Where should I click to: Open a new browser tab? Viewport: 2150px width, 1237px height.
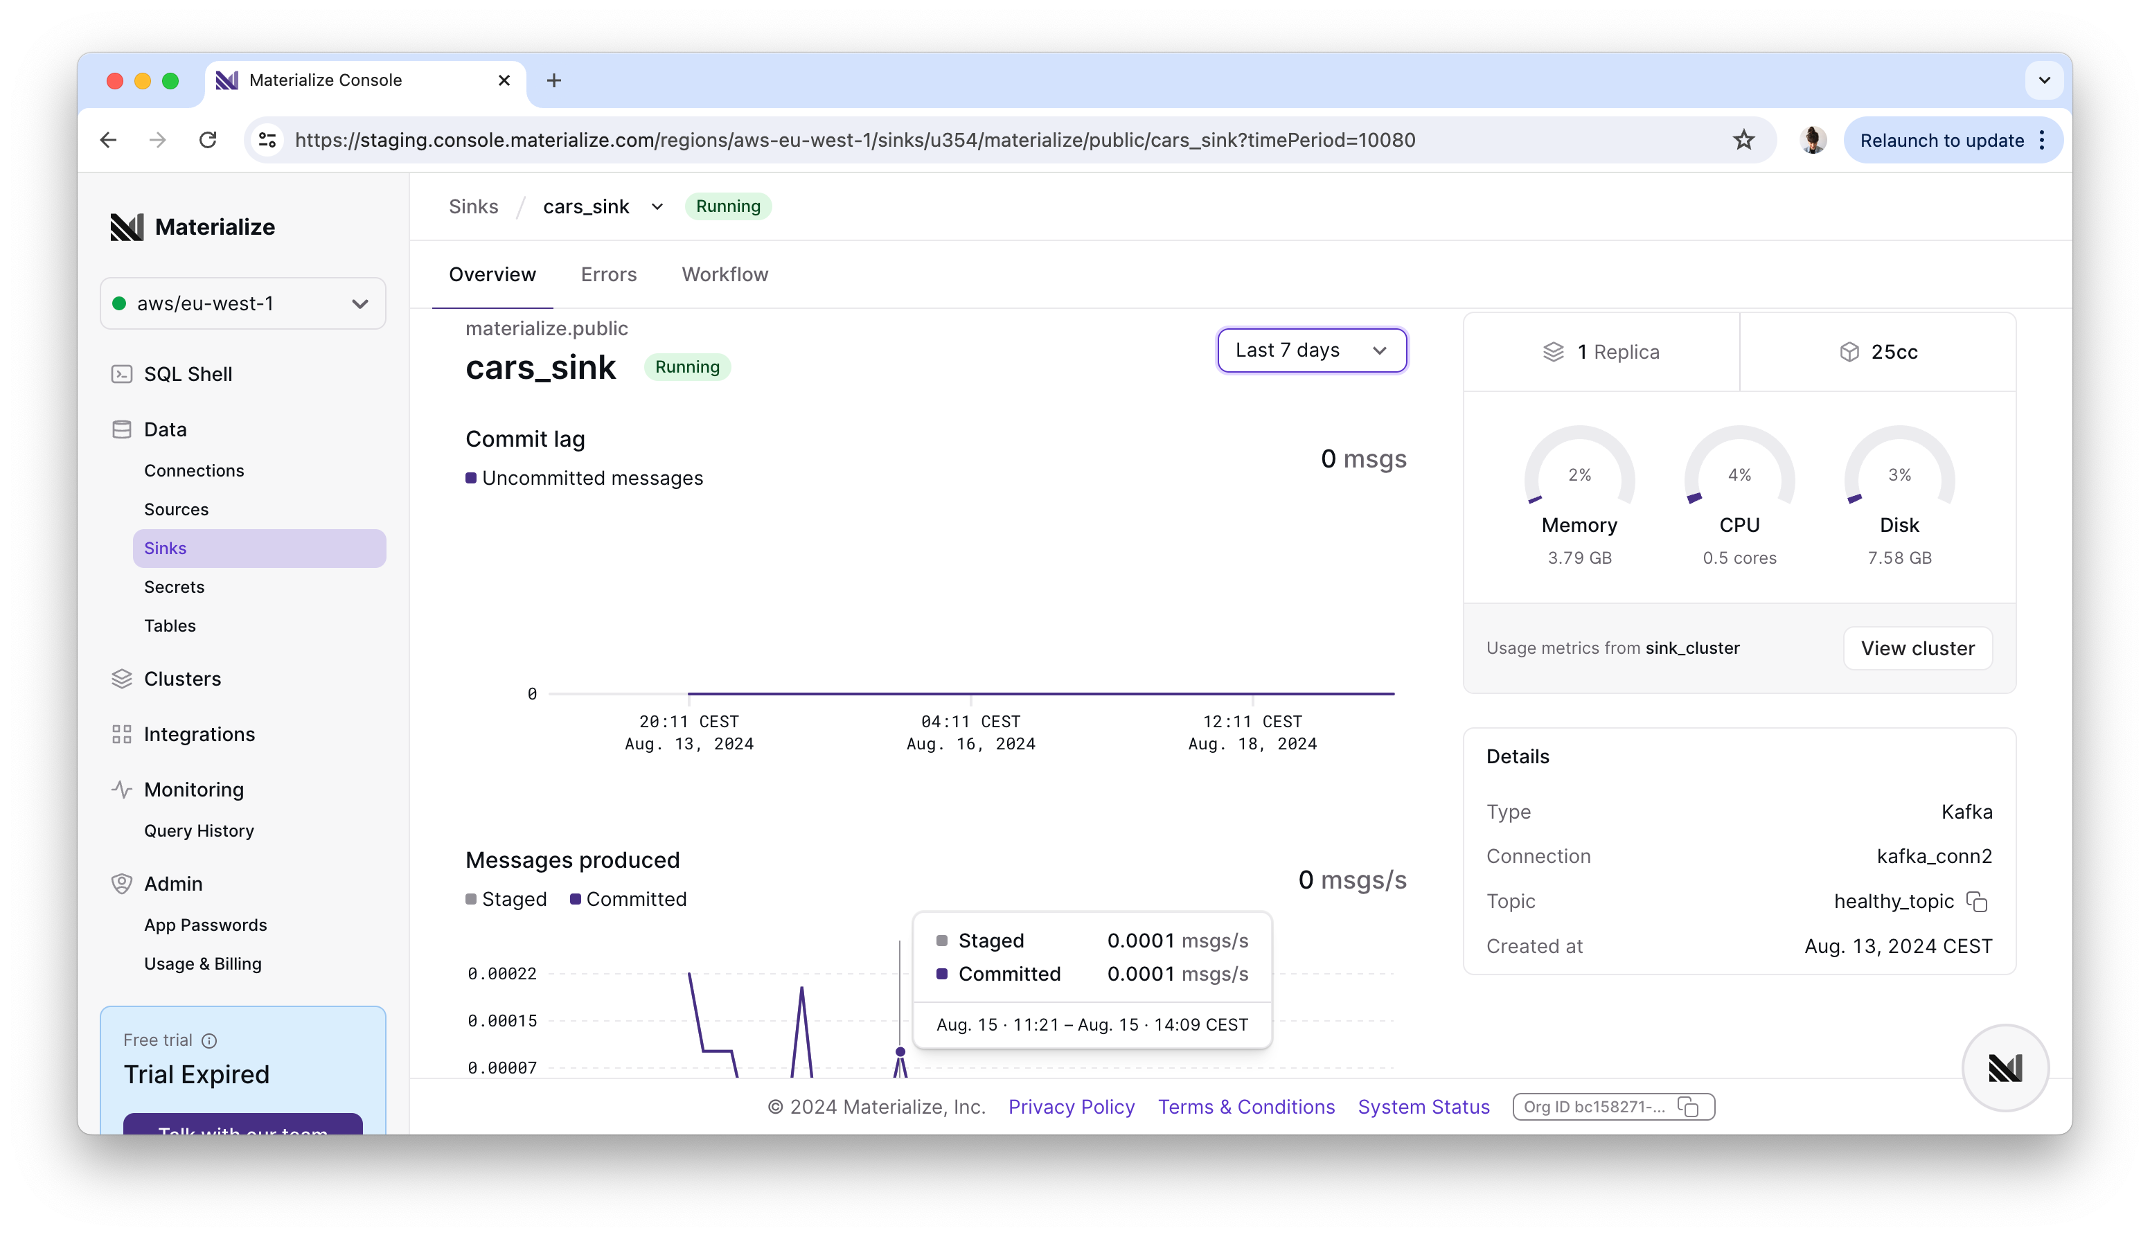point(554,80)
